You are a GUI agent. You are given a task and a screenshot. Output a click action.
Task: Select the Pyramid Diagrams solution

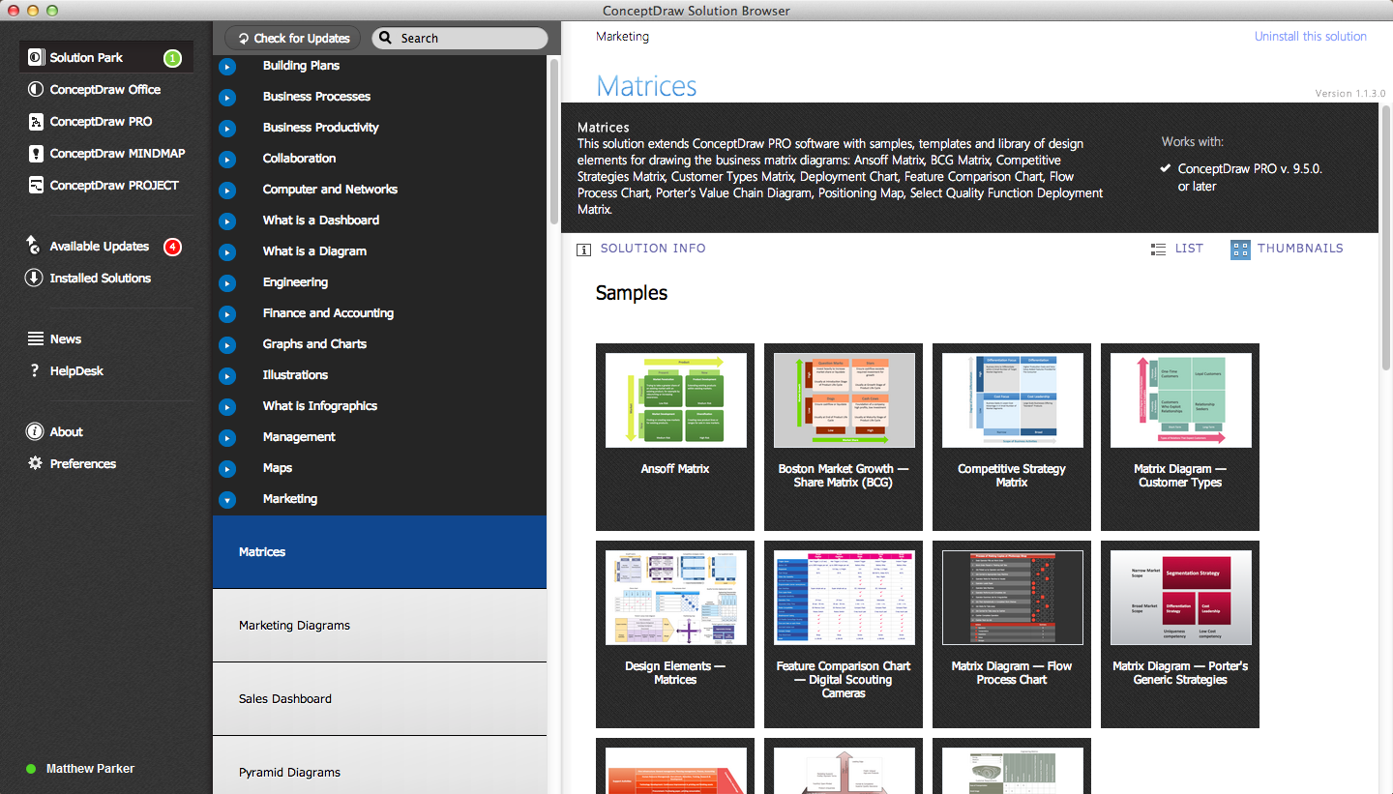(379, 765)
